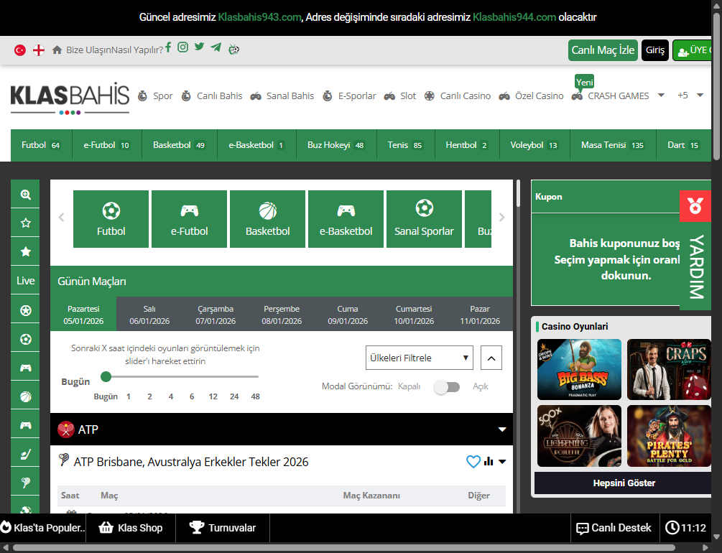Open the Ülkeleri Filtrele dropdown

click(x=420, y=358)
